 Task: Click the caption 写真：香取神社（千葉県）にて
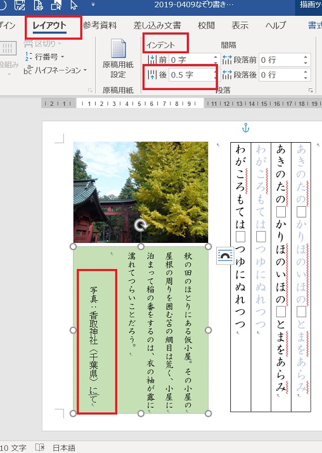[94, 345]
